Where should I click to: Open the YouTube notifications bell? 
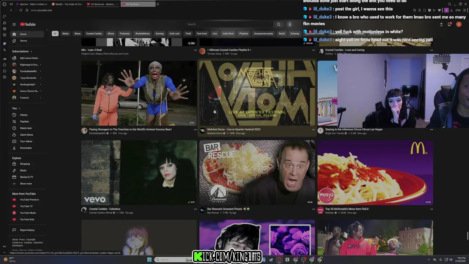point(449,24)
